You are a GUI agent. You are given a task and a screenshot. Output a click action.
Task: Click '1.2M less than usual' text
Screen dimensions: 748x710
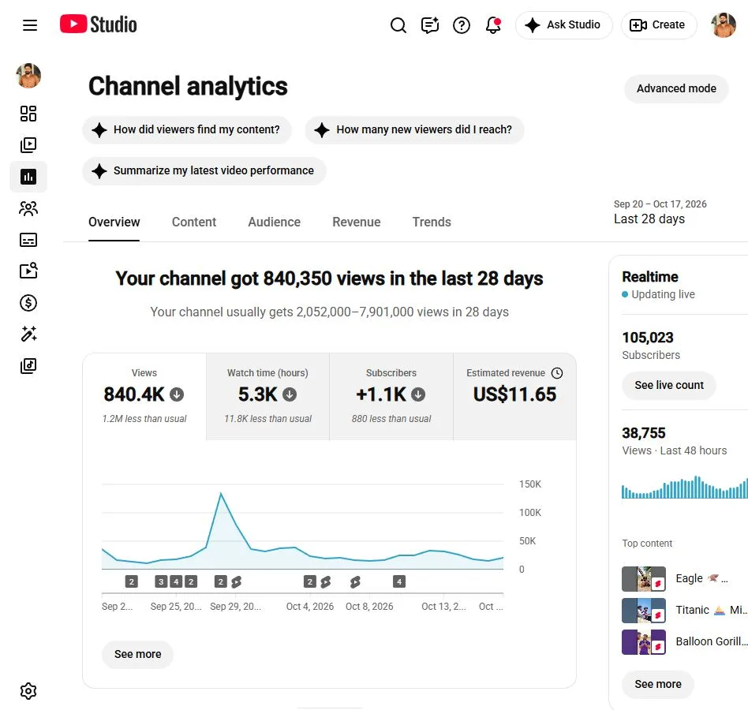tap(144, 419)
